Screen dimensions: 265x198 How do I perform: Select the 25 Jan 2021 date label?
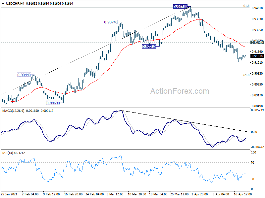(x=9, y=194)
